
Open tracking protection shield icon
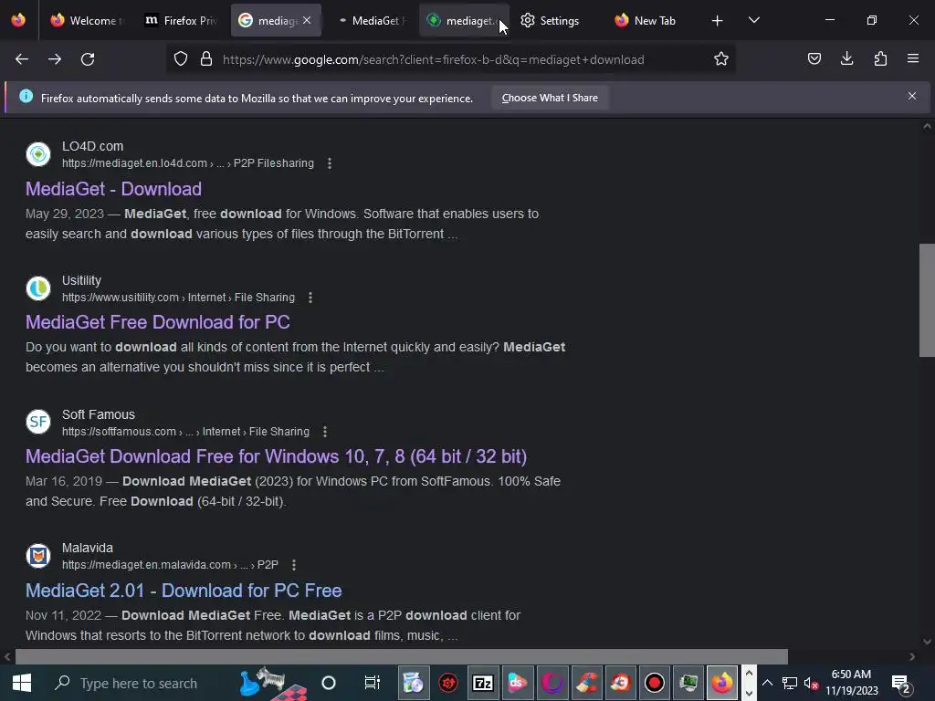click(181, 59)
